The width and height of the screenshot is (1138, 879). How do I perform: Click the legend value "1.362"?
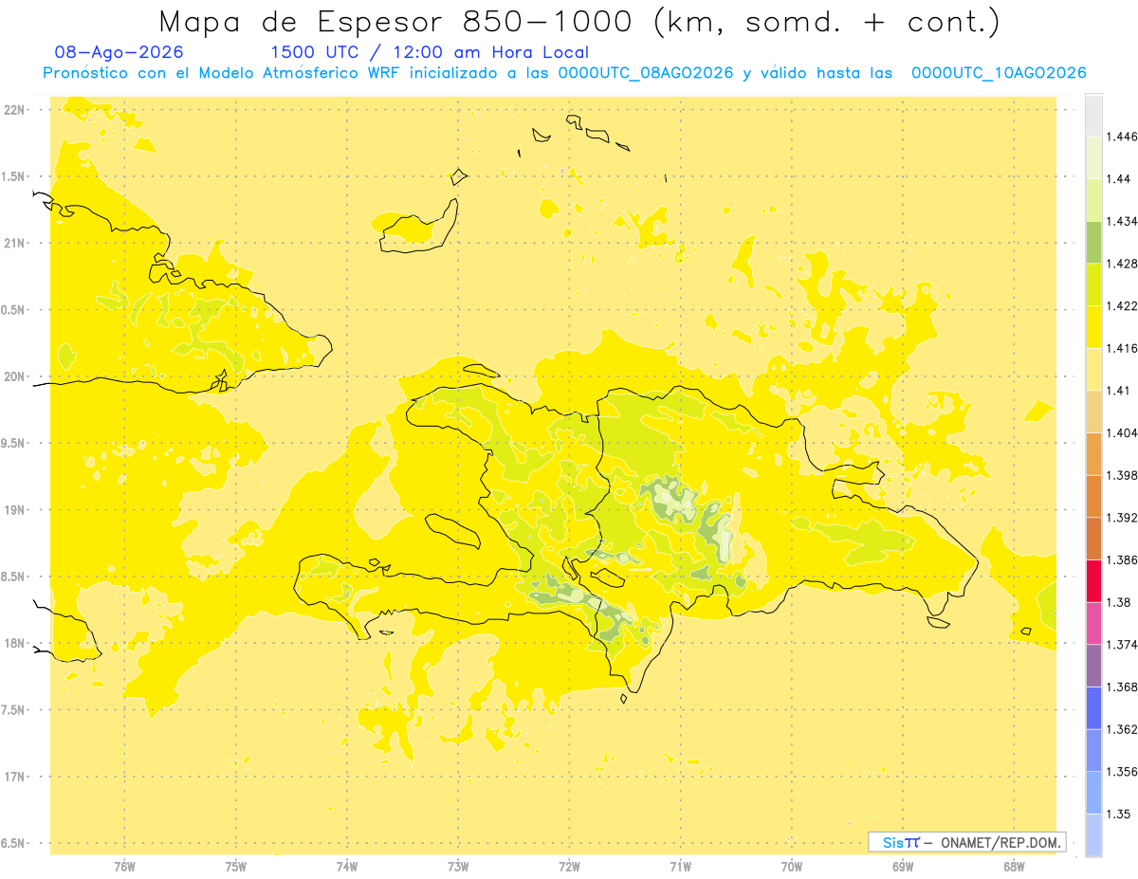(x=1121, y=729)
